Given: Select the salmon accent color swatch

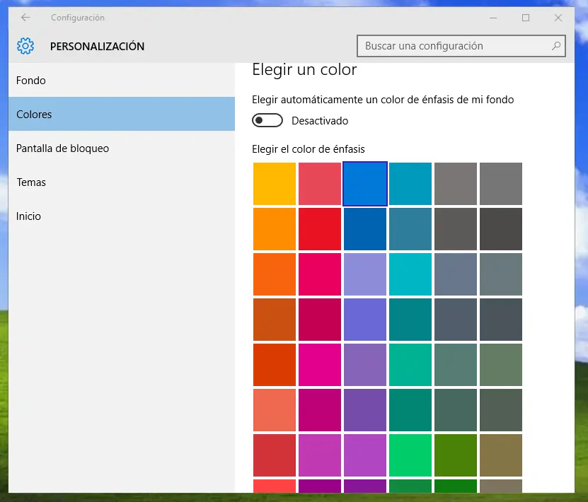Looking at the screenshot, I should click(275, 410).
